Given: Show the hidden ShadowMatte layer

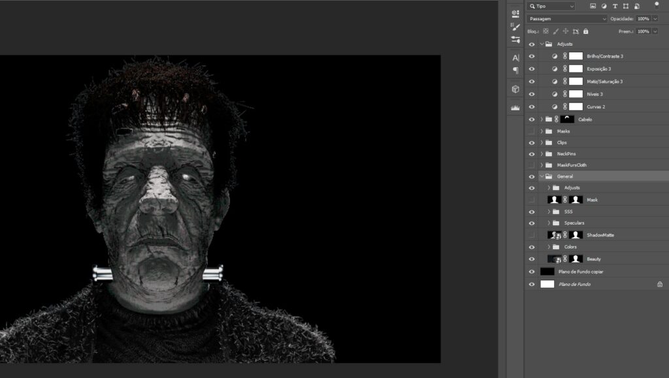Looking at the screenshot, I should click(531, 235).
